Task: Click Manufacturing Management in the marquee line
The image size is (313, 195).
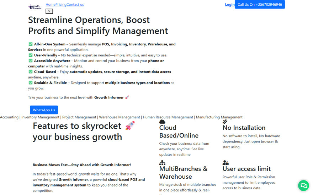Action: click(219, 117)
